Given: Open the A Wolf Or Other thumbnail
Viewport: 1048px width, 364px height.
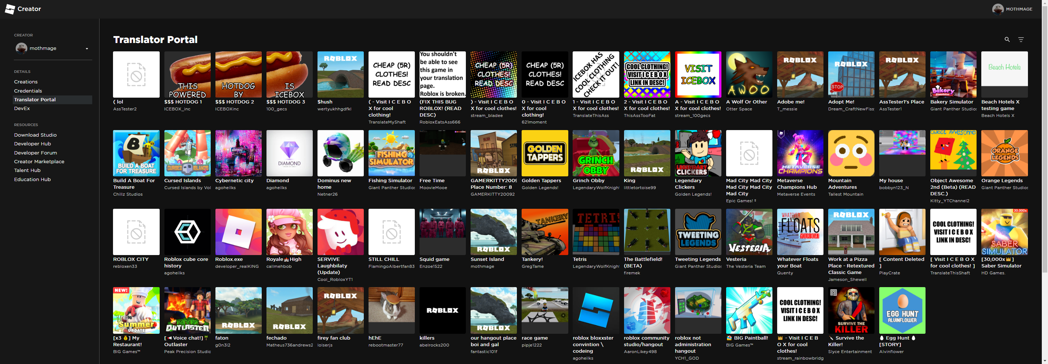Looking at the screenshot, I should [749, 74].
